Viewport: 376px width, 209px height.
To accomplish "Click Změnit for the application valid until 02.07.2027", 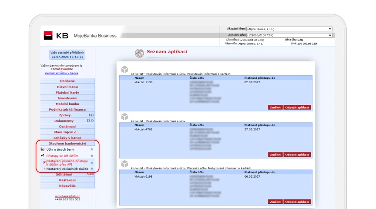I will point(275,108).
